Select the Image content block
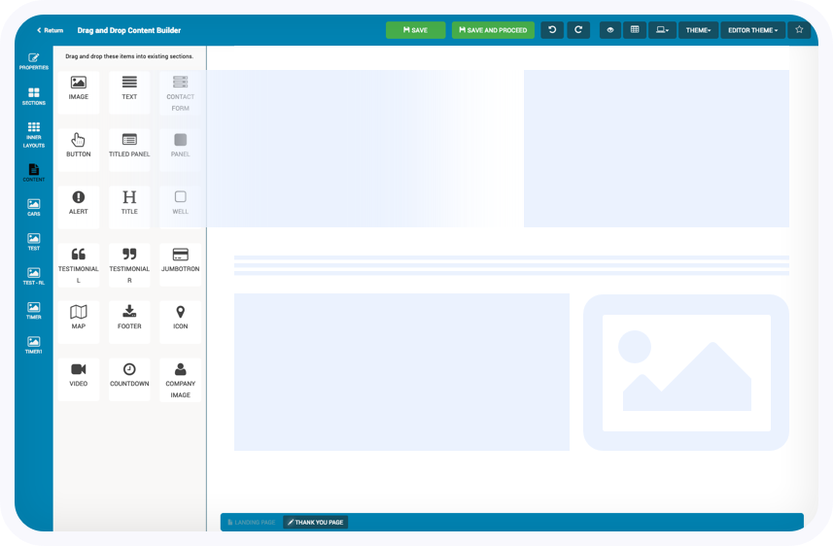This screenshot has width=833, height=546. pyautogui.click(x=79, y=88)
